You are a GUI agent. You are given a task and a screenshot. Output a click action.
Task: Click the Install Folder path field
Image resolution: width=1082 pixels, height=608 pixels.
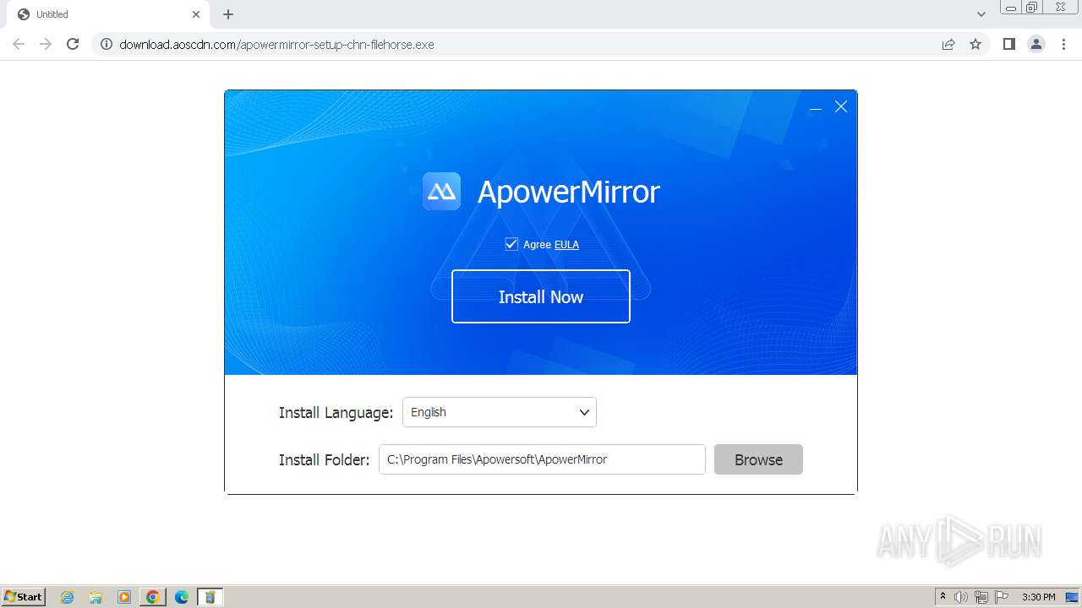[x=542, y=459]
